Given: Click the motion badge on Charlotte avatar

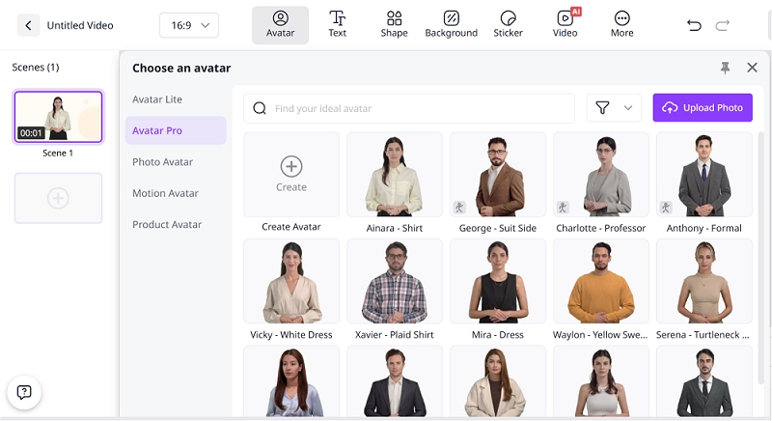Looking at the screenshot, I should coord(563,208).
